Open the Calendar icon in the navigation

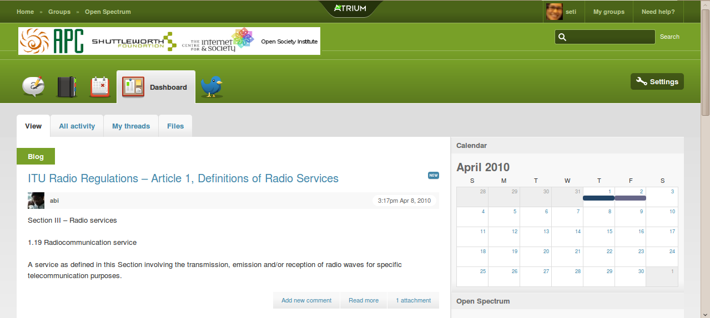coord(100,87)
